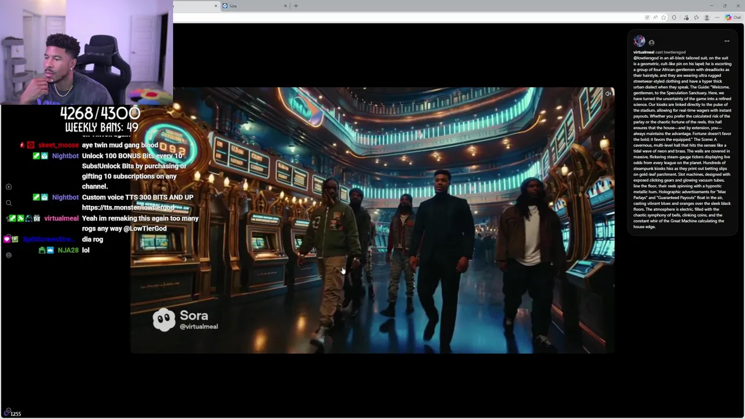This screenshot has width=745, height=419.
Task: Open the tts.monster/lowtiergod link
Action: click(x=128, y=208)
